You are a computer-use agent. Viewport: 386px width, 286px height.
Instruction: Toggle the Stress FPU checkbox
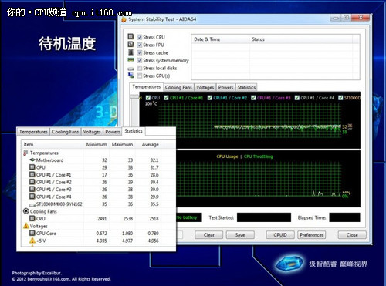tap(140, 45)
